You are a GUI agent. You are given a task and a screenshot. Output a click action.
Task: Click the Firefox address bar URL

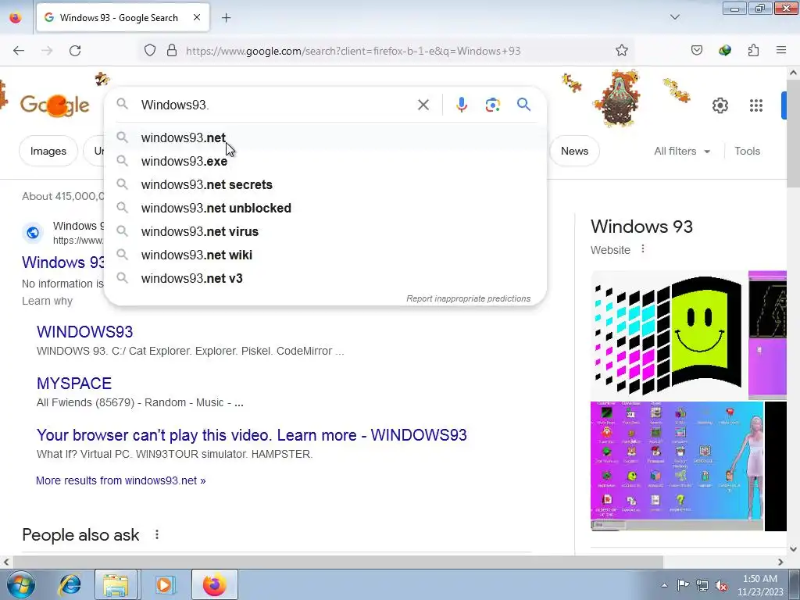(x=353, y=51)
